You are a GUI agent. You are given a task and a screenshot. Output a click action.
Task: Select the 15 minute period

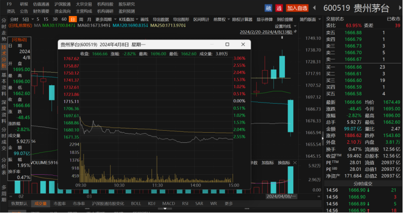tap(46, 19)
